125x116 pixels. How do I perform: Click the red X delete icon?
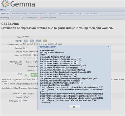(x=41, y=18)
